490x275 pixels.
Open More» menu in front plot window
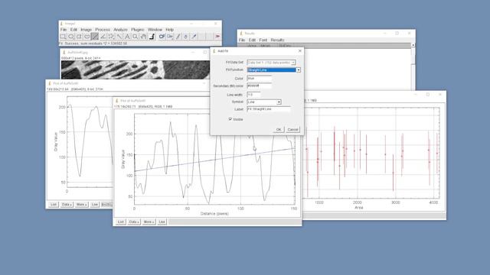[149, 222]
